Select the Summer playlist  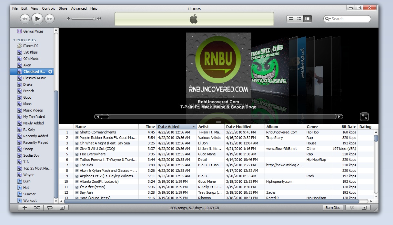point(29,194)
